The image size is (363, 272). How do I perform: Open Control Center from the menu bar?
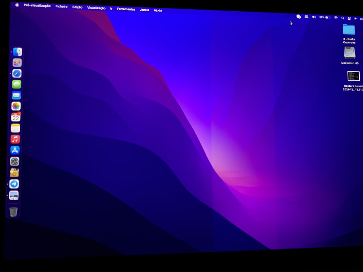coord(349,18)
